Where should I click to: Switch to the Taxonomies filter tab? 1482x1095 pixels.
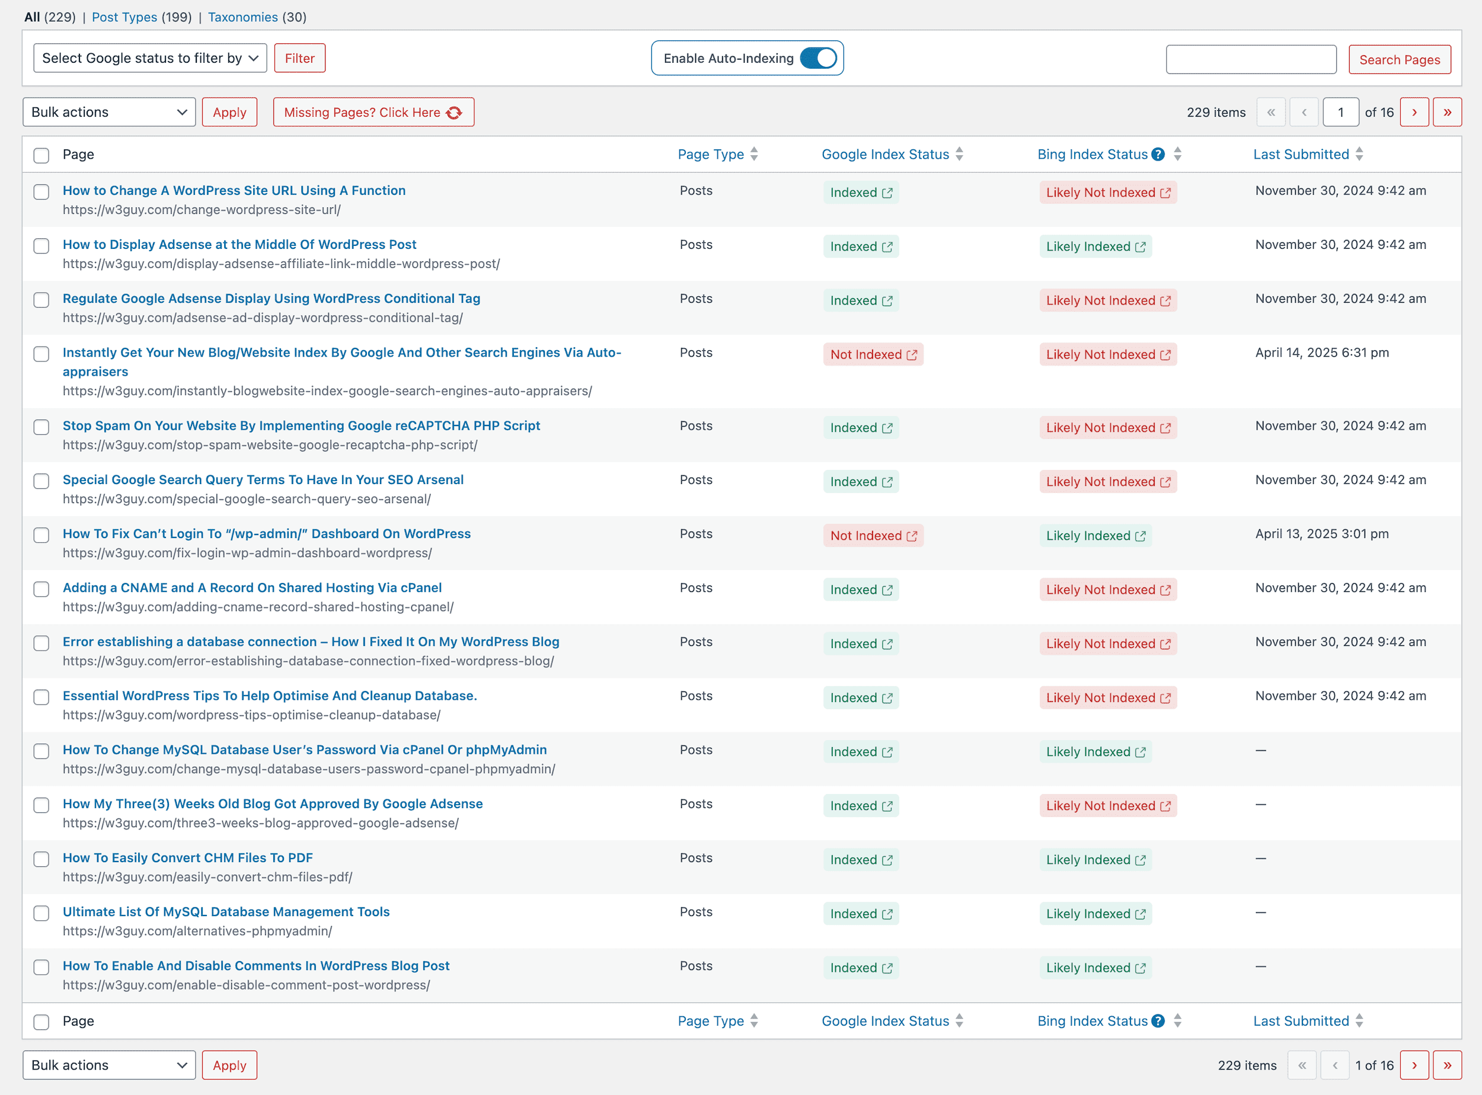(x=242, y=17)
